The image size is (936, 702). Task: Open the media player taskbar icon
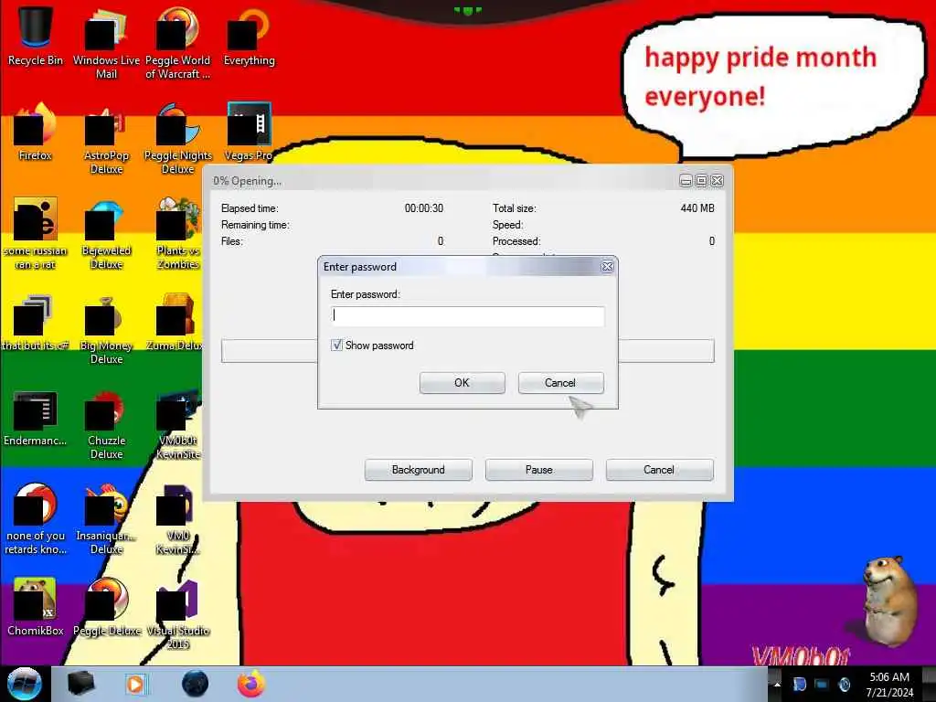point(136,684)
